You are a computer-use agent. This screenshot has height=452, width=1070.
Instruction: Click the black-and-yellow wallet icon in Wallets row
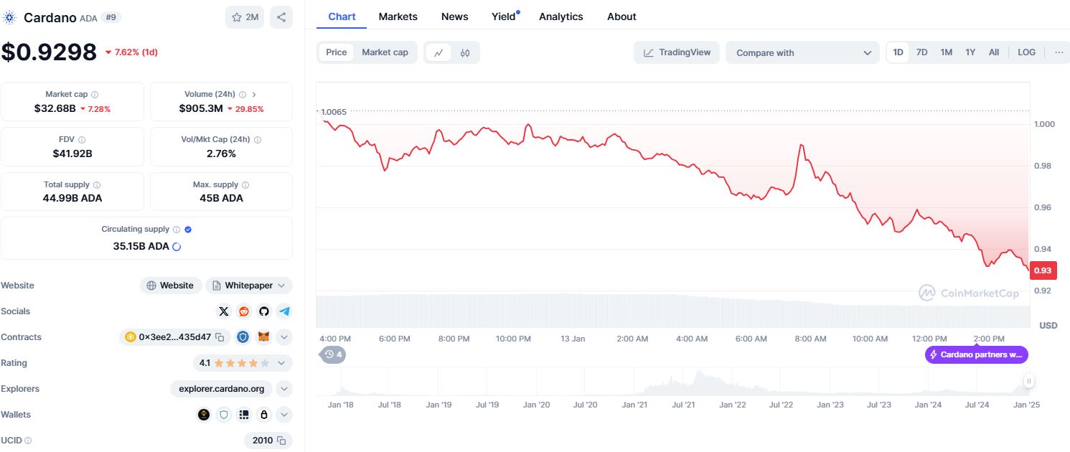(205, 415)
